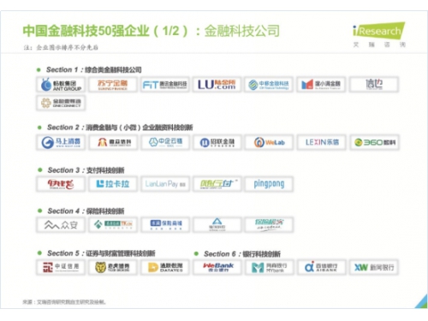
Task: Click the Ant Group logo tile
Action: [x=61, y=85]
